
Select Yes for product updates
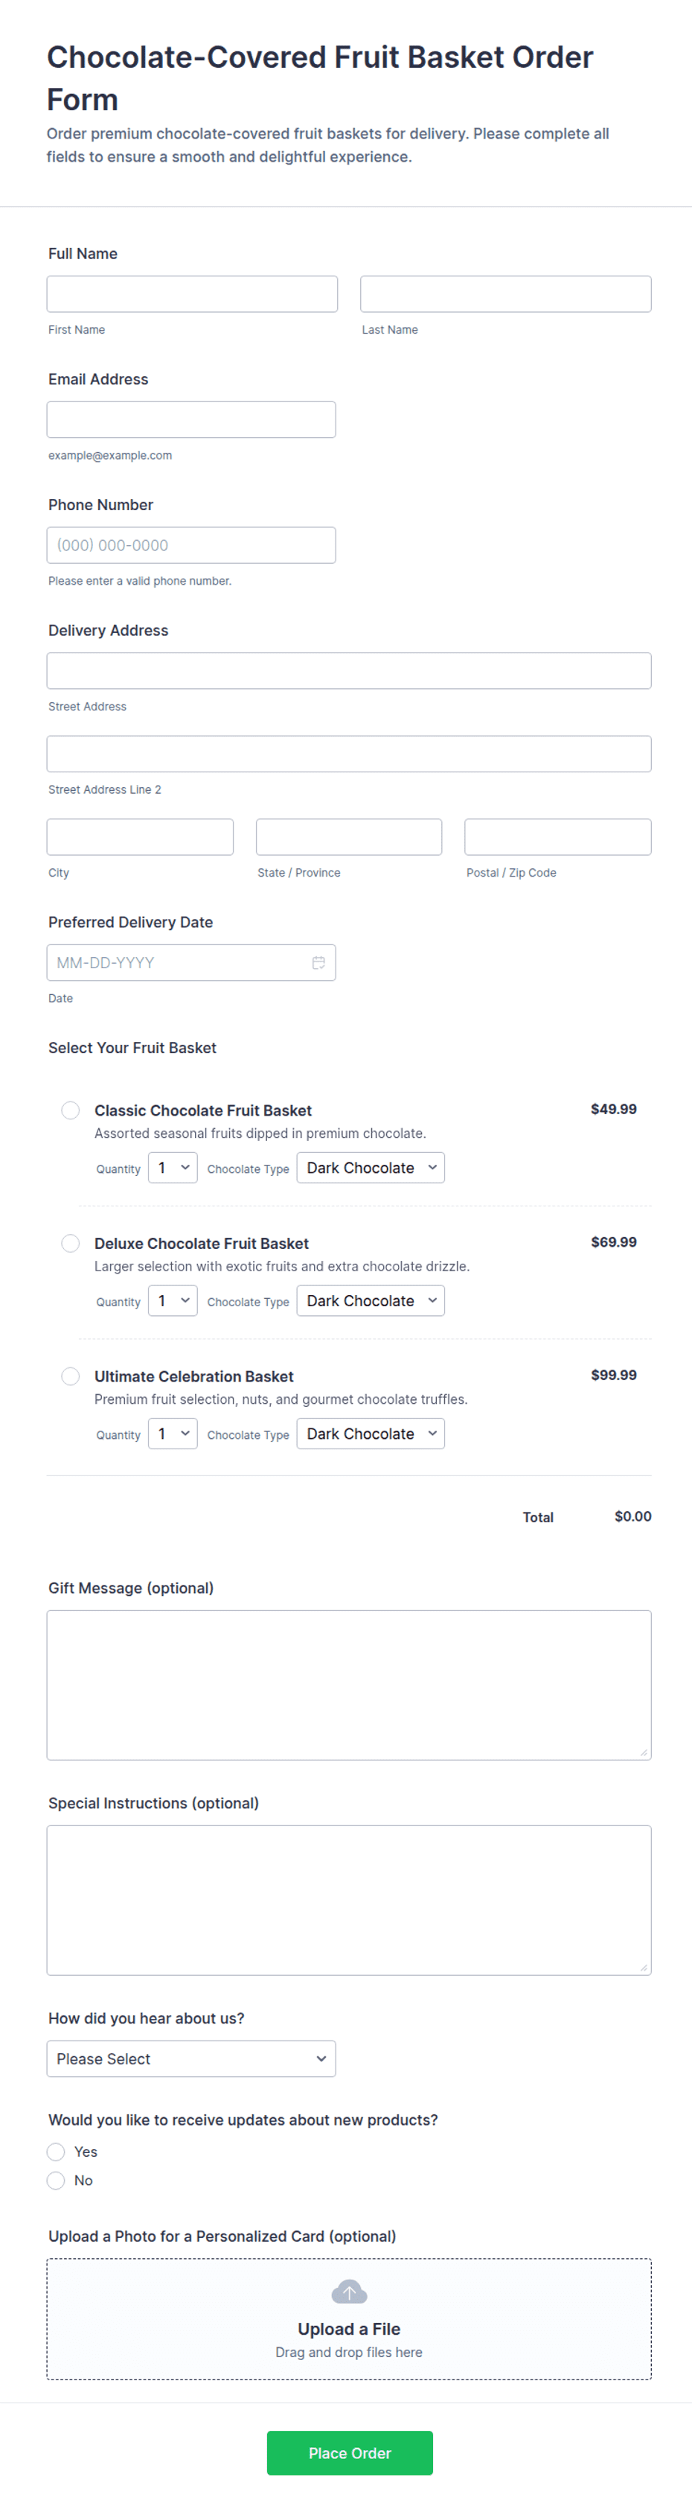[x=57, y=2152]
